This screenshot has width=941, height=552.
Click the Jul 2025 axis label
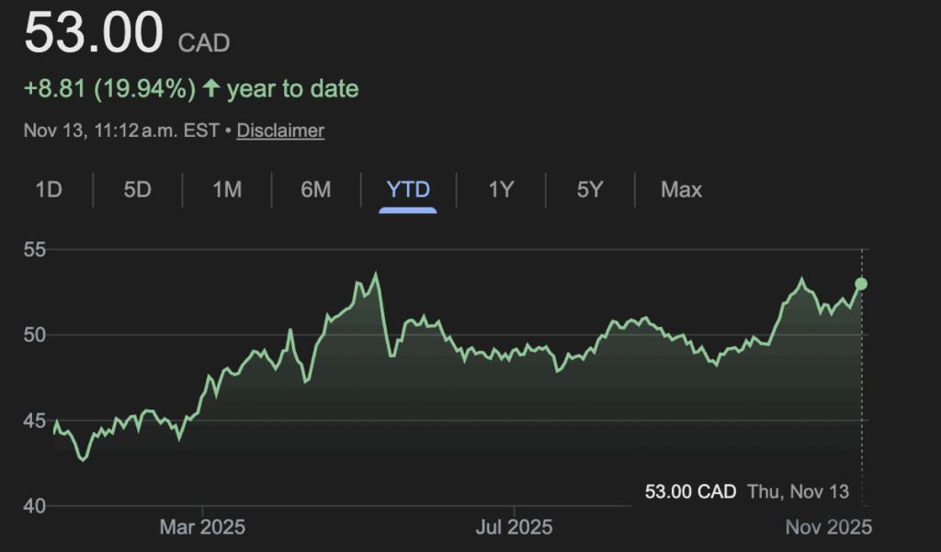[515, 528]
